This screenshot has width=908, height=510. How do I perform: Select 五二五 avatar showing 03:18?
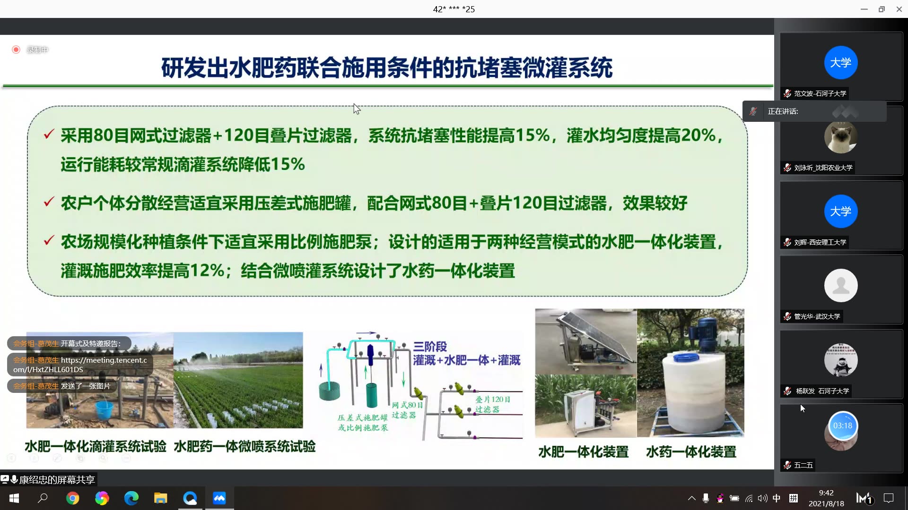coord(840,431)
